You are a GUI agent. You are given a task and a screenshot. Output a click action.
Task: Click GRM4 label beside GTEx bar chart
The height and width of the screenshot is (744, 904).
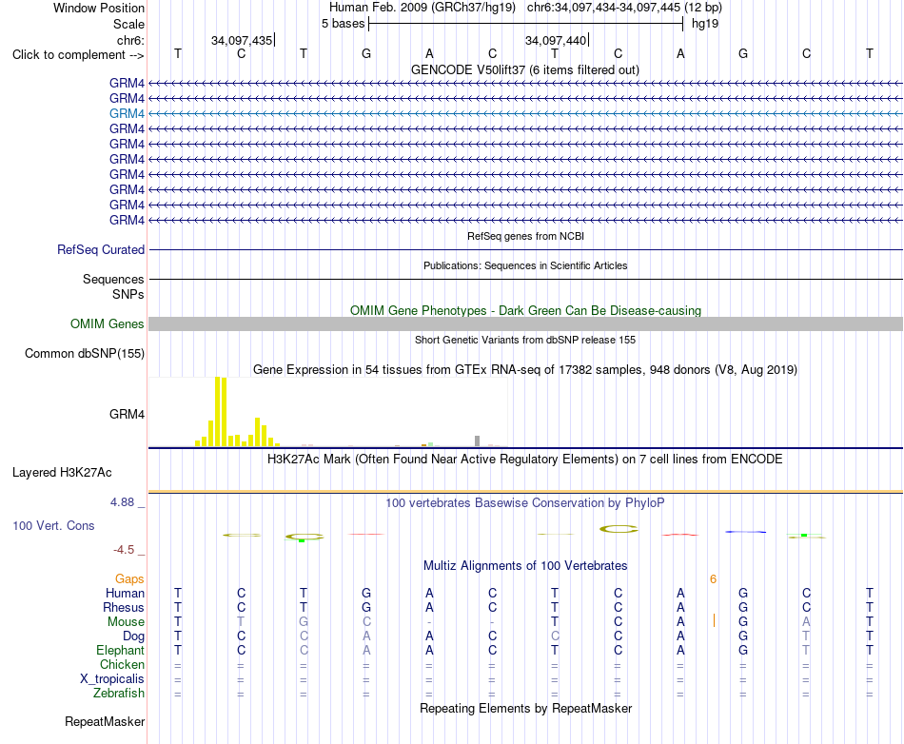click(127, 415)
